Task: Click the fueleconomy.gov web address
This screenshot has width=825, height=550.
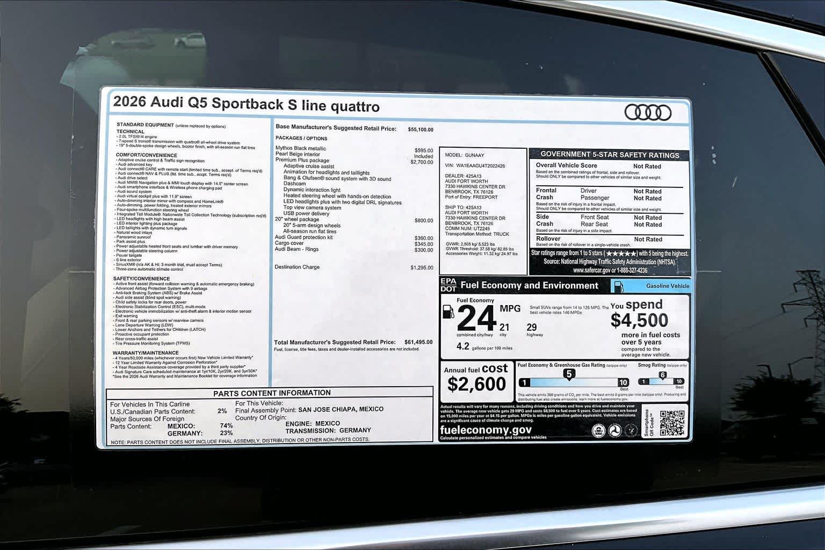Action: (486, 430)
